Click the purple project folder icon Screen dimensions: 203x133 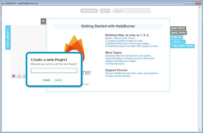14,76
